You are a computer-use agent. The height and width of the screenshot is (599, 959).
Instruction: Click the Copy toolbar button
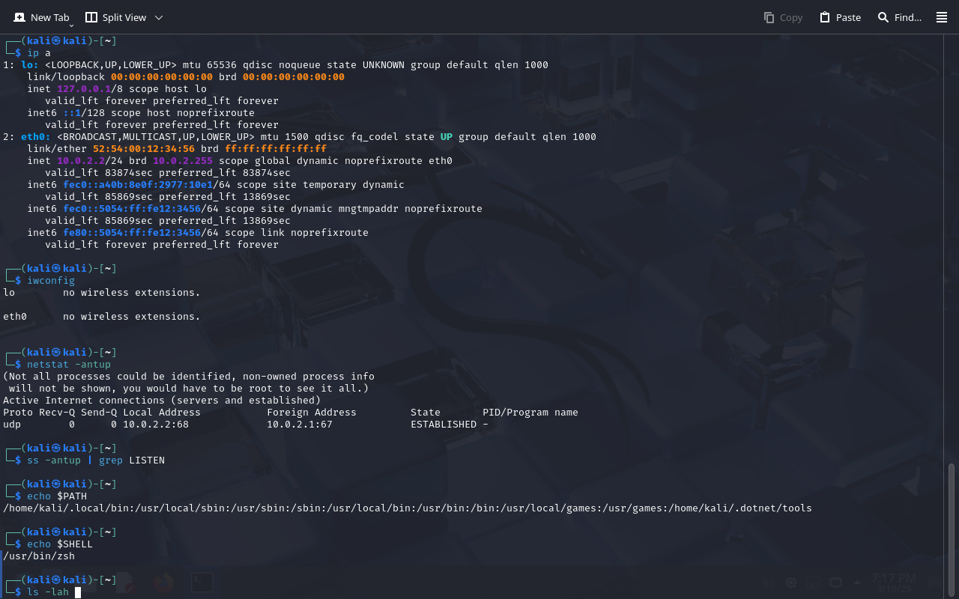pyautogui.click(x=783, y=17)
